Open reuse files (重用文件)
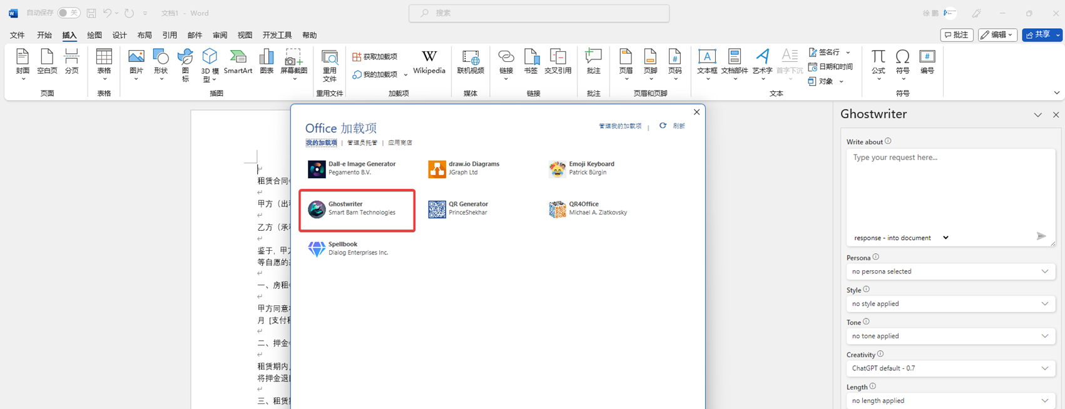The height and width of the screenshot is (409, 1065). tap(330, 65)
